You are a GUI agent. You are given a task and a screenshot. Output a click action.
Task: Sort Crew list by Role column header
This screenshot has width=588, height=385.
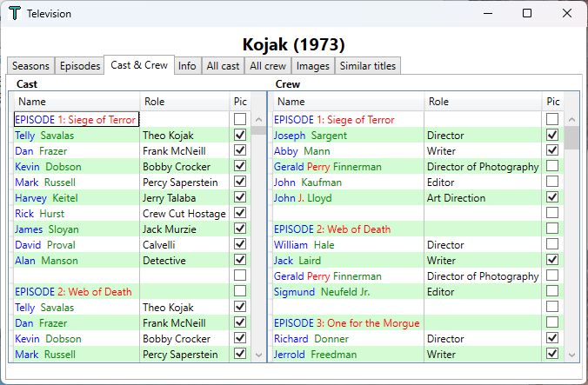pyautogui.click(x=483, y=102)
